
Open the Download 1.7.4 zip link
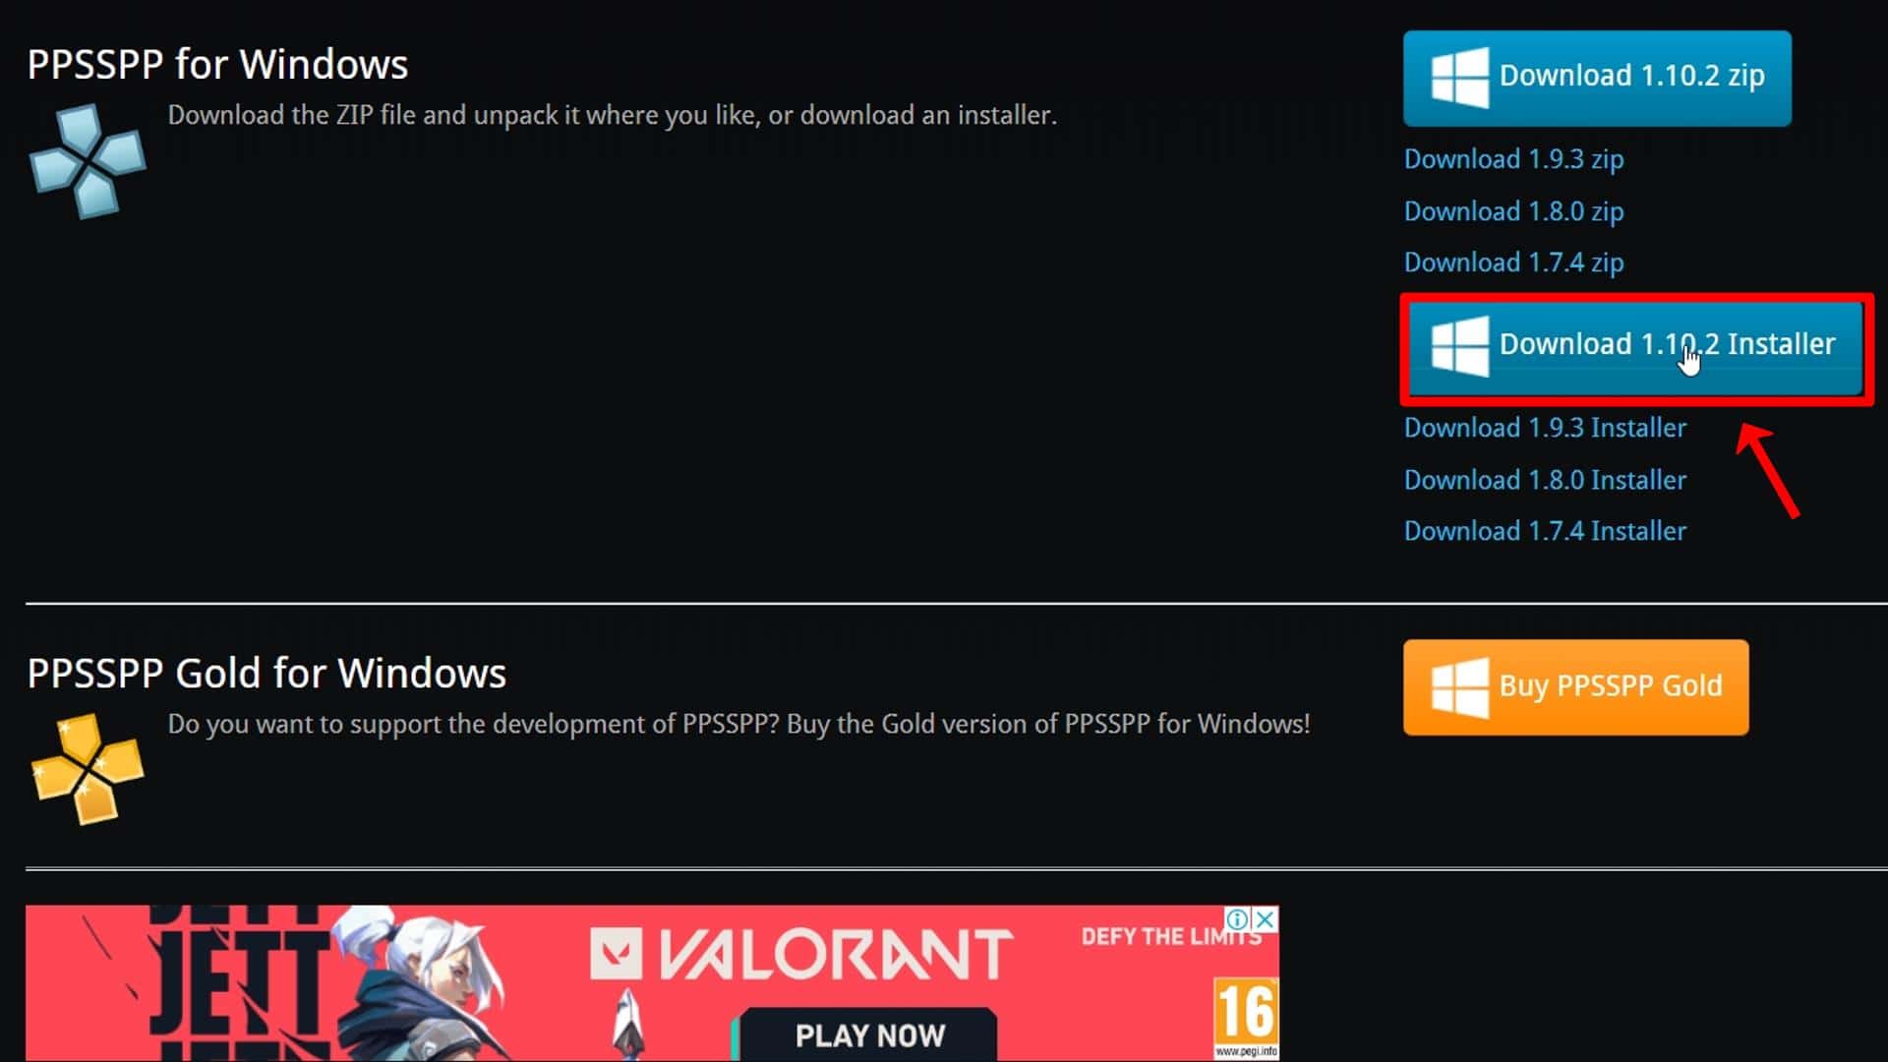pyautogui.click(x=1513, y=263)
